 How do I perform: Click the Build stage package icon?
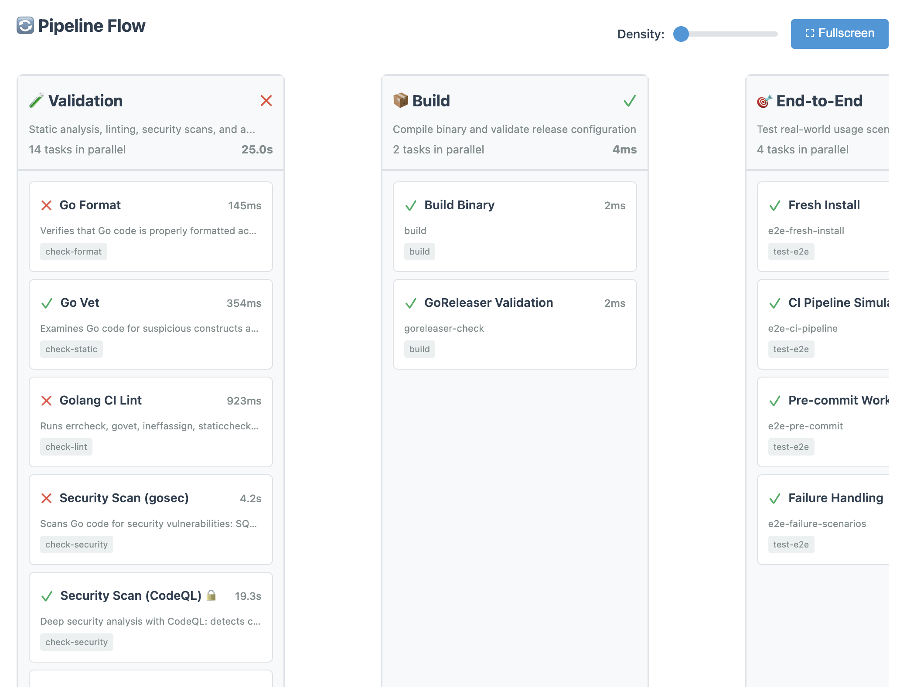coord(400,101)
